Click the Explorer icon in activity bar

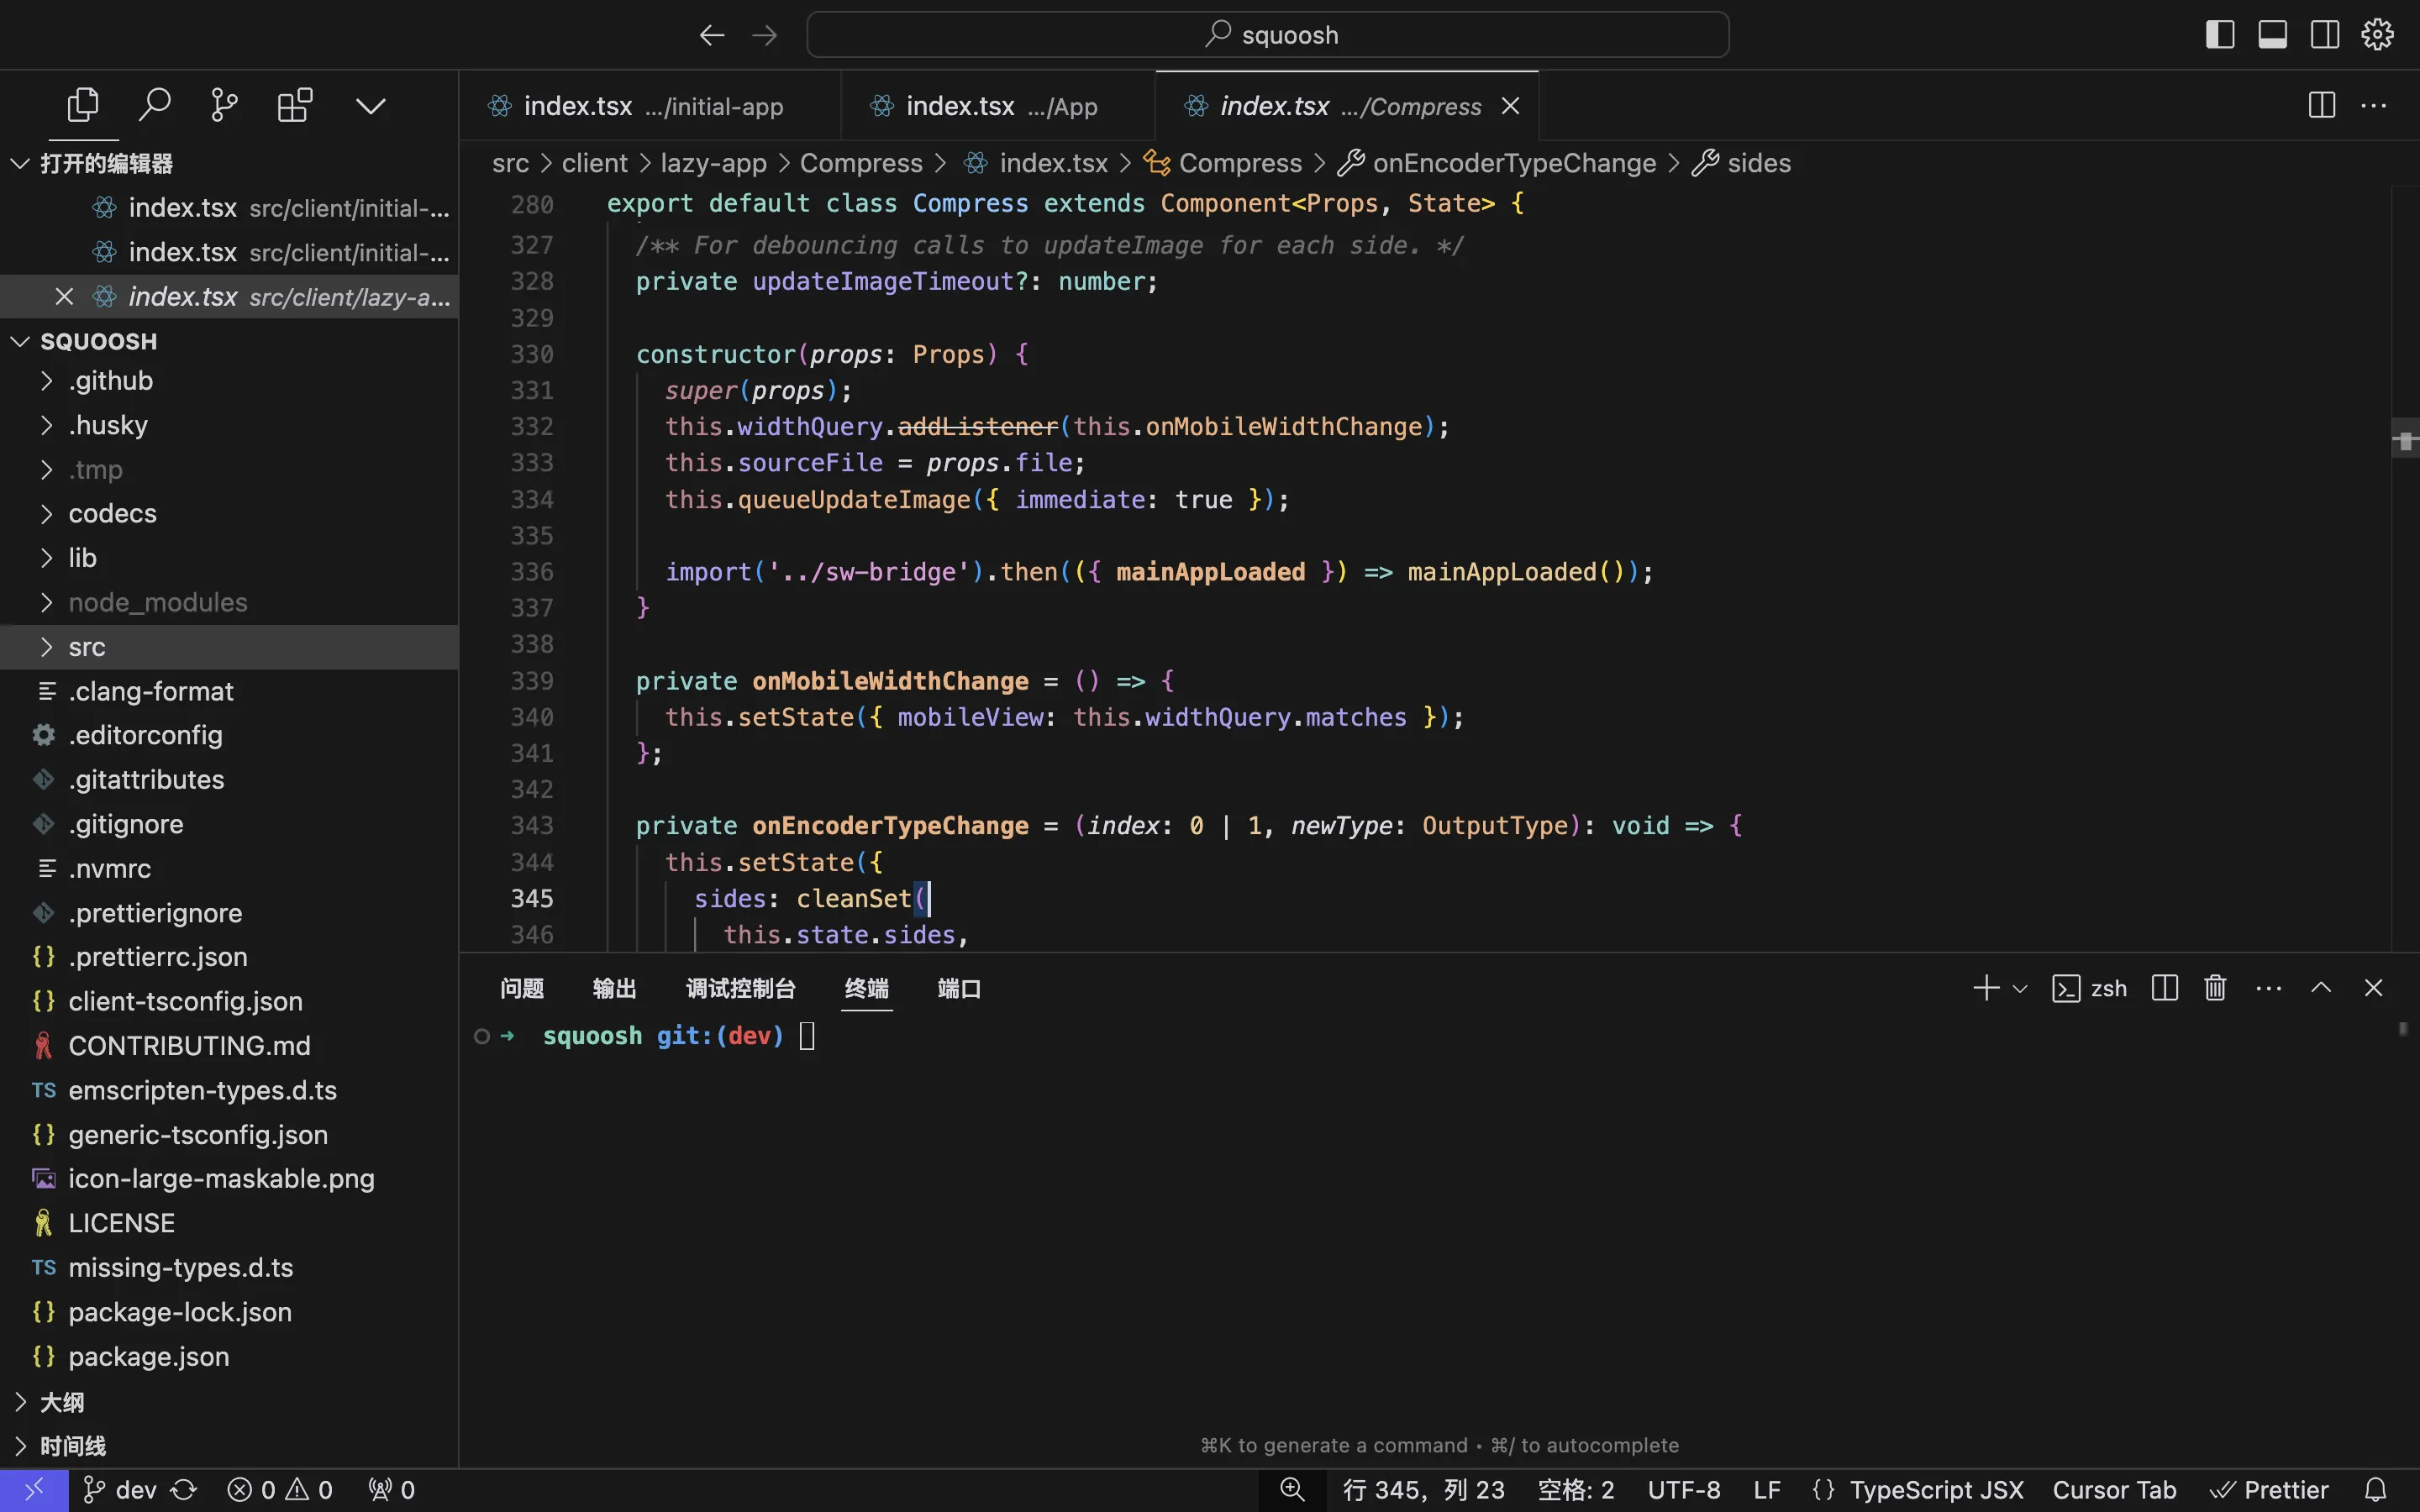tap(80, 104)
